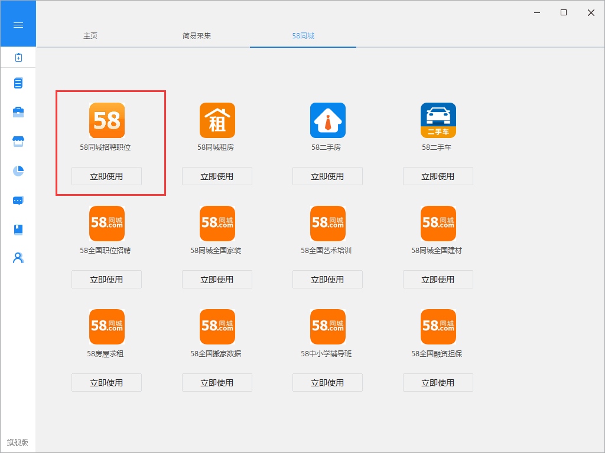This screenshot has height=453, width=605.
Task: Click 立即使用 under 58全国融资担保
Action: [438, 382]
